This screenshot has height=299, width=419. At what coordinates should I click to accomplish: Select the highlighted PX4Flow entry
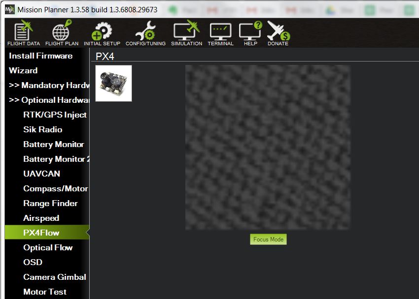click(x=47, y=233)
